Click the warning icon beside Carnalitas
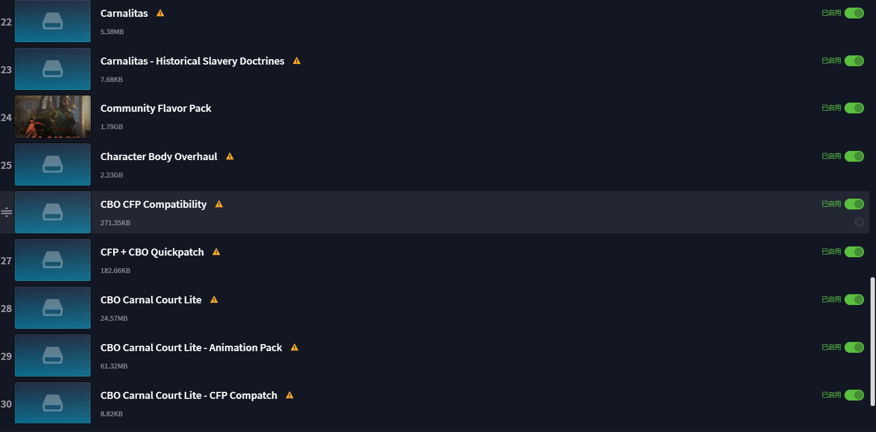The width and height of the screenshot is (876, 432). (160, 13)
